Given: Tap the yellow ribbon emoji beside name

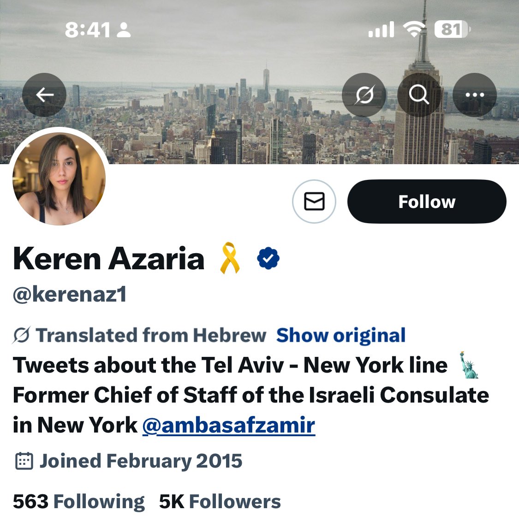Looking at the screenshot, I should [x=230, y=258].
